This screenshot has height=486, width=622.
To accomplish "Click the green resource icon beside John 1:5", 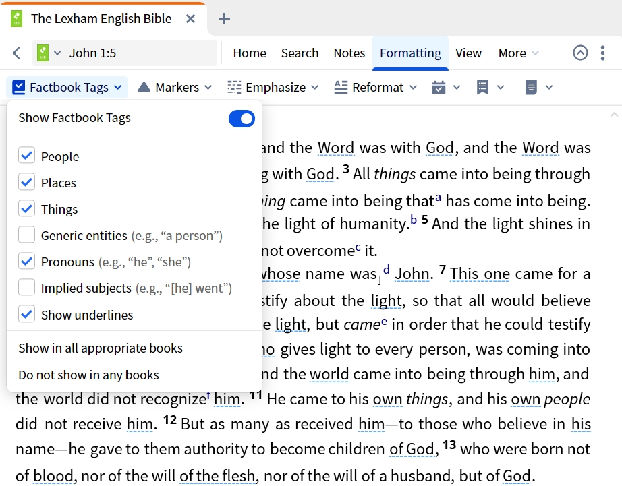I will click(x=43, y=53).
